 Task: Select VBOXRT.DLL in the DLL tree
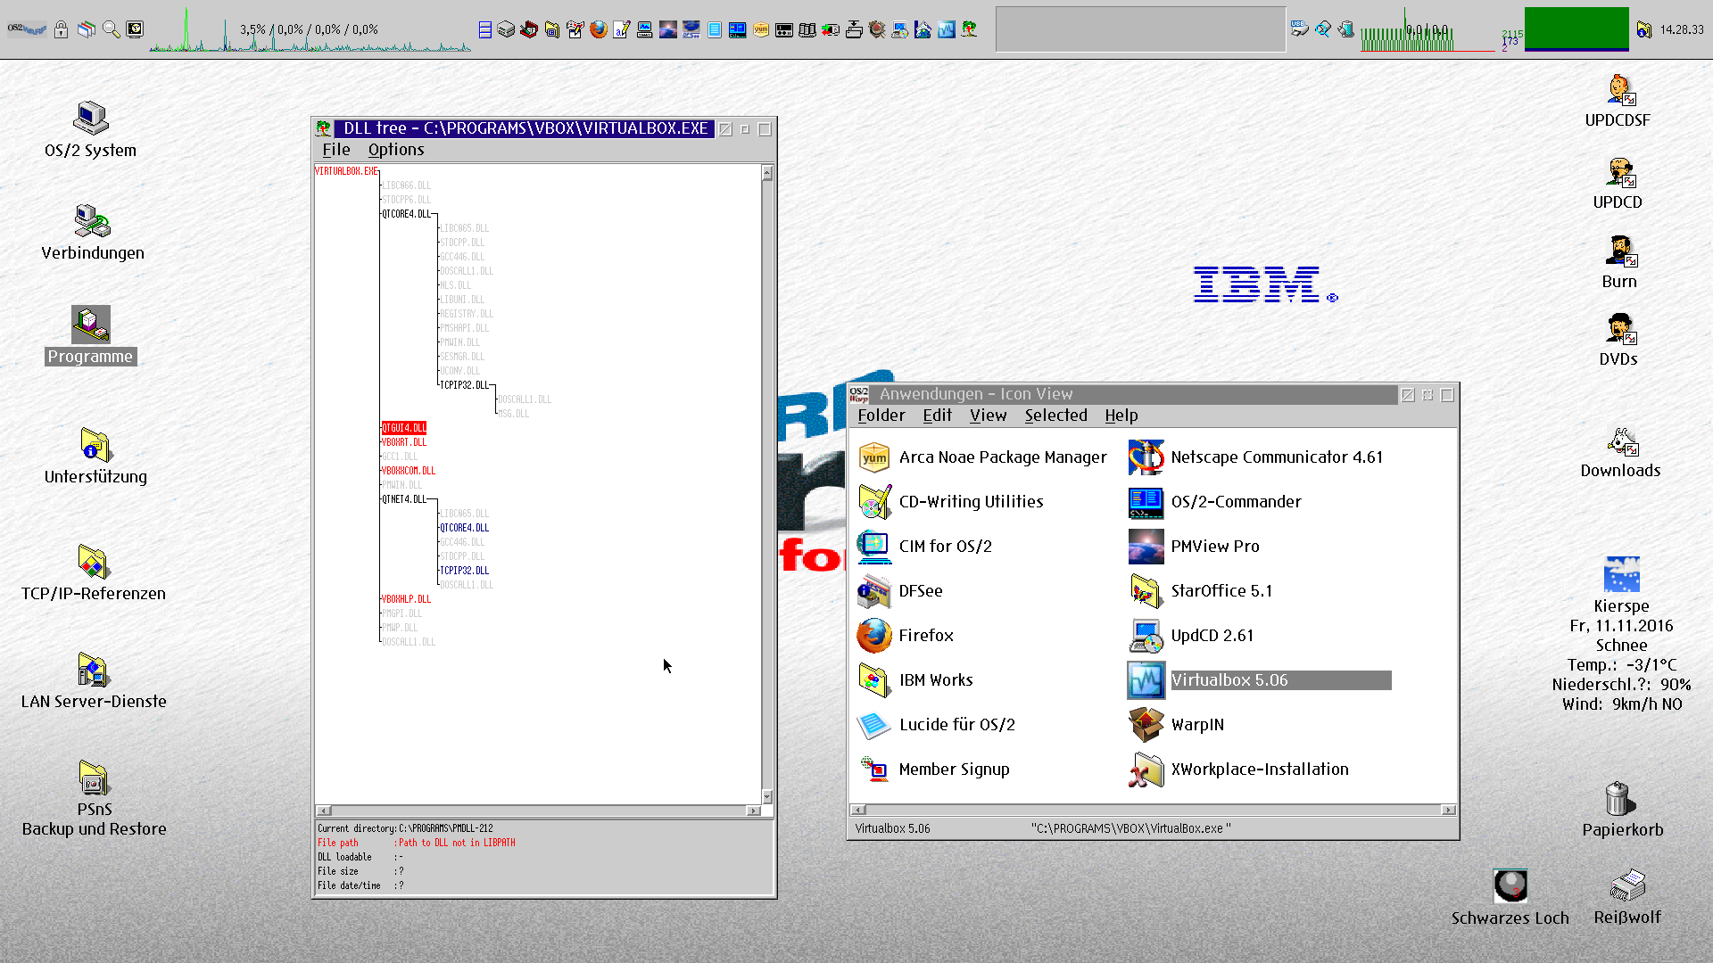coord(404,442)
